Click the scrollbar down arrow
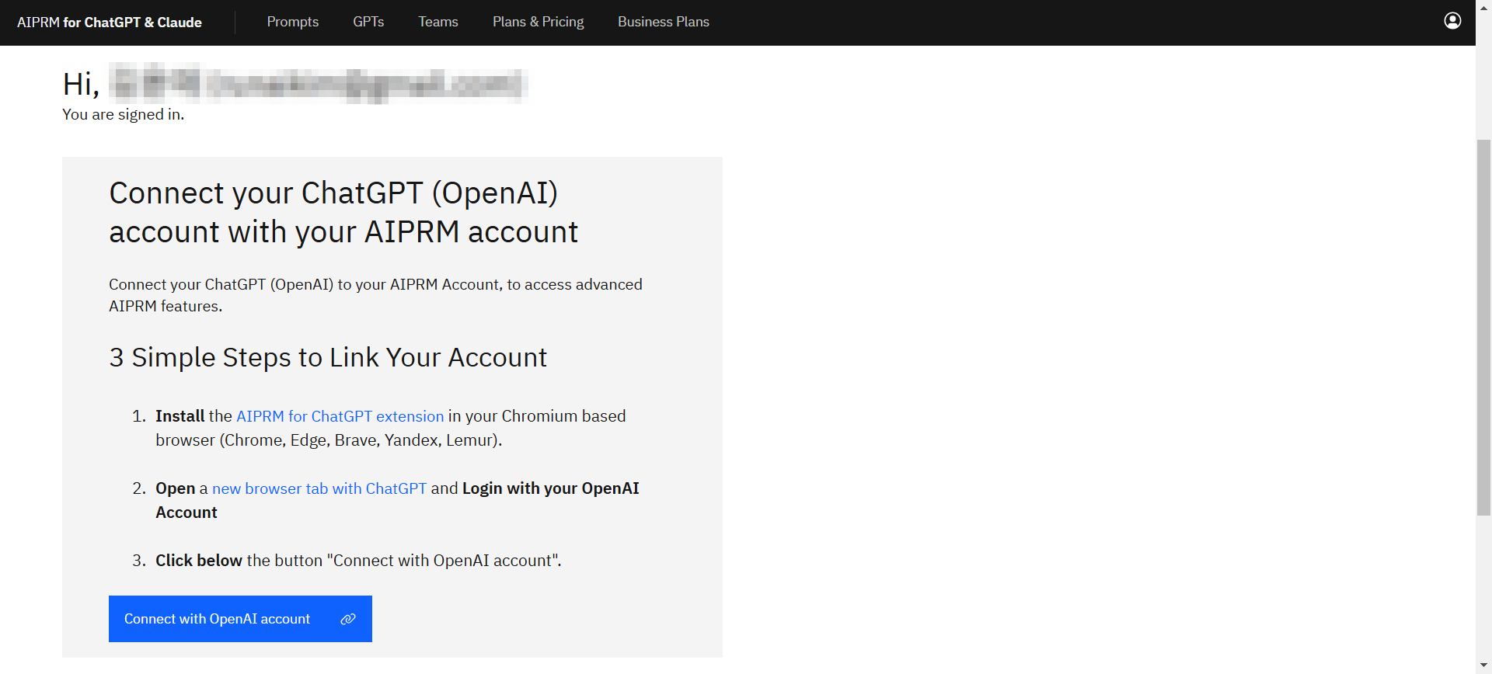 coord(1483,666)
